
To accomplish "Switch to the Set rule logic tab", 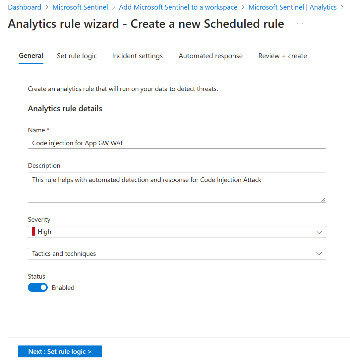I will 77,56.
